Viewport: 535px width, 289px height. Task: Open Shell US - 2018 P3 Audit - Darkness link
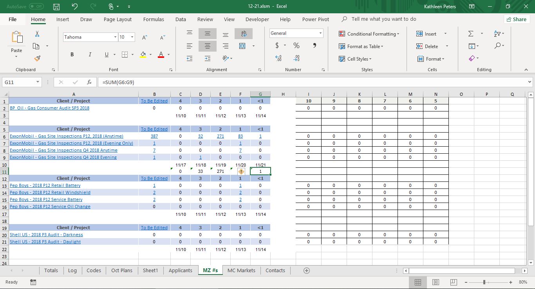pos(46,235)
